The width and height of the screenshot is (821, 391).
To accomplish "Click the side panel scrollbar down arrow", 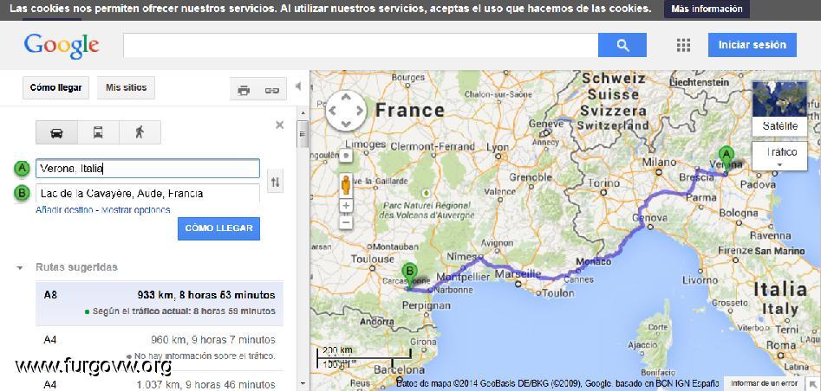I will coord(302,385).
